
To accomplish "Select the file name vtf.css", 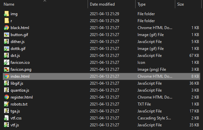I will [16, 118].
